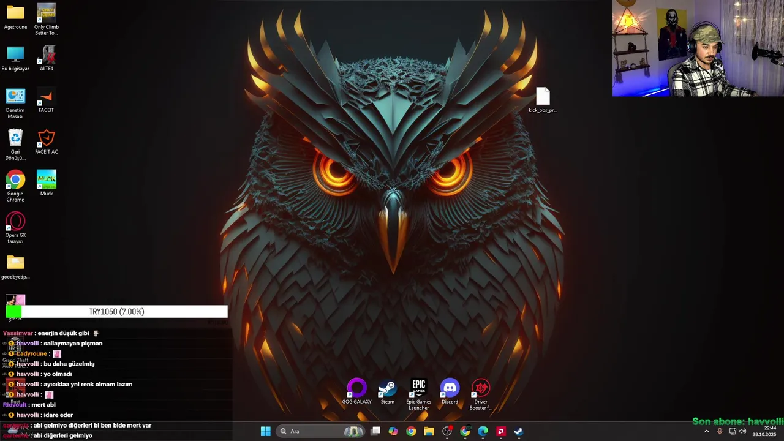Viewport: 784px width, 441px height.
Task: Open Task View in the taskbar
Action: point(375,431)
